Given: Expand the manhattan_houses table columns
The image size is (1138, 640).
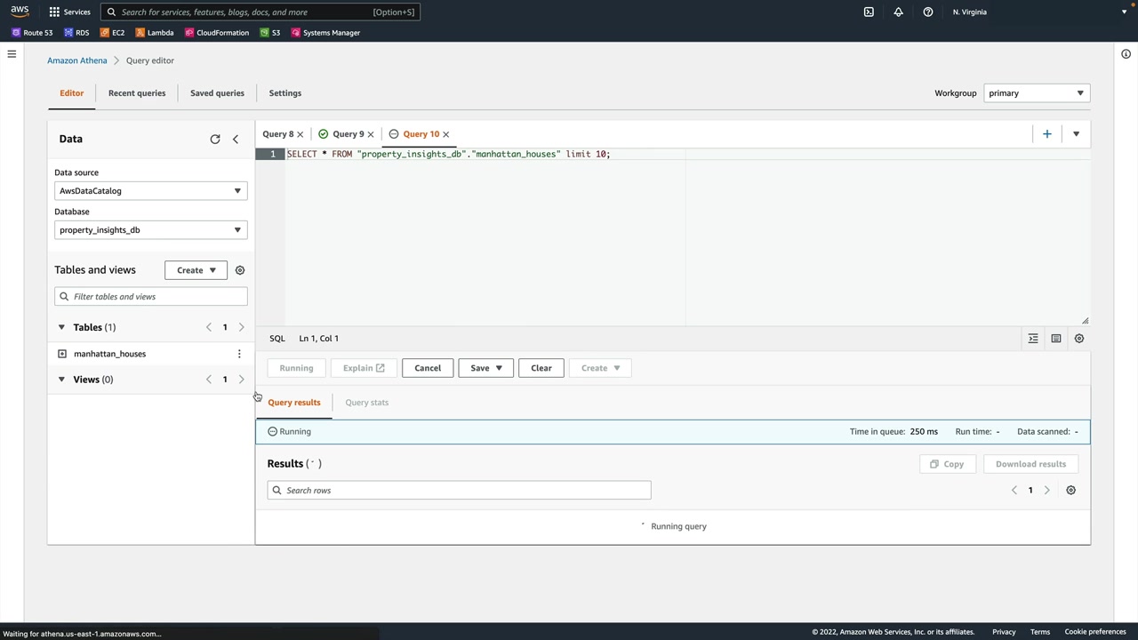Looking at the screenshot, I should [x=62, y=354].
